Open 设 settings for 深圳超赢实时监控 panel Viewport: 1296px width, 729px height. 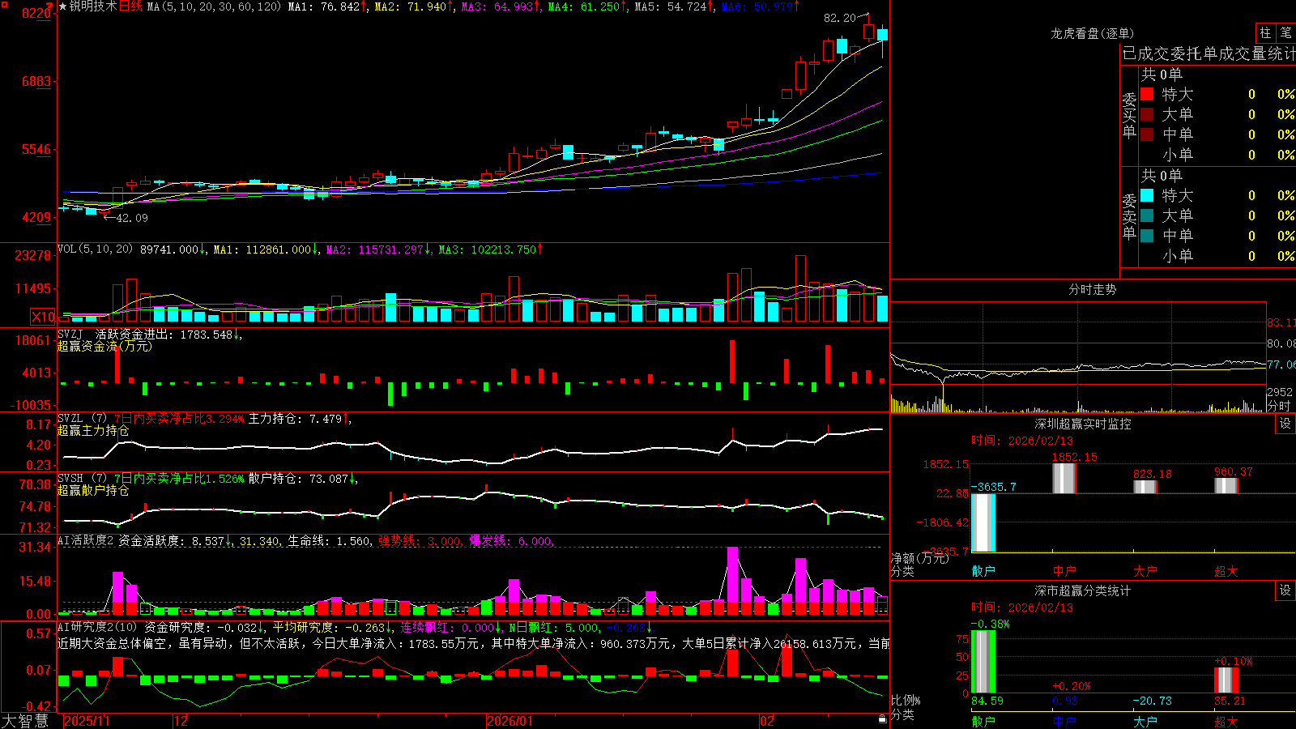click(x=1285, y=424)
